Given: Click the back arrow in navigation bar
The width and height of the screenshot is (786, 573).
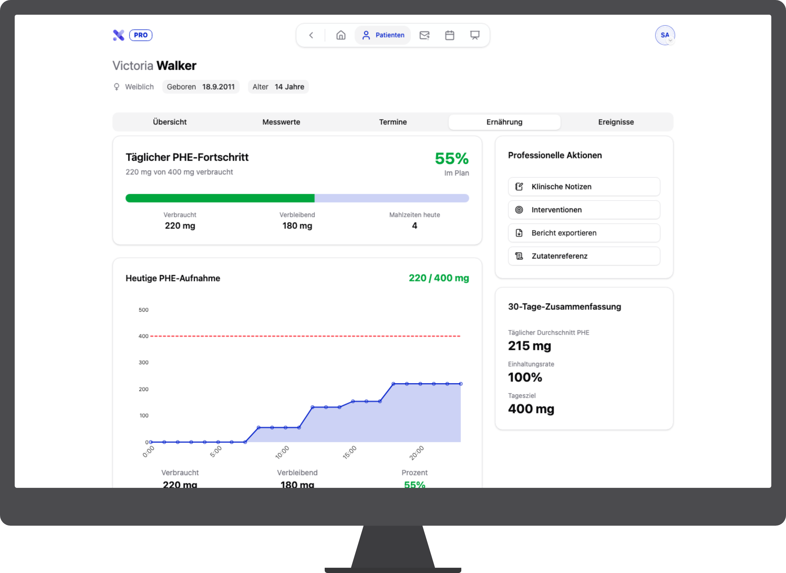Looking at the screenshot, I should click(311, 35).
